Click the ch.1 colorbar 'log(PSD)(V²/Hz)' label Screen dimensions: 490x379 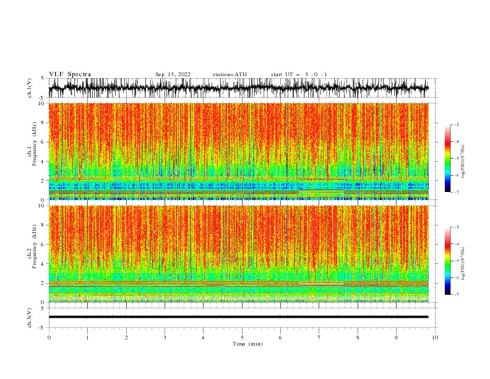tap(463, 162)
